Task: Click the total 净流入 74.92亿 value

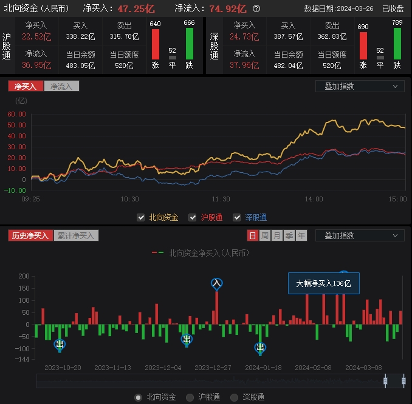Action: tap(228, 9)
